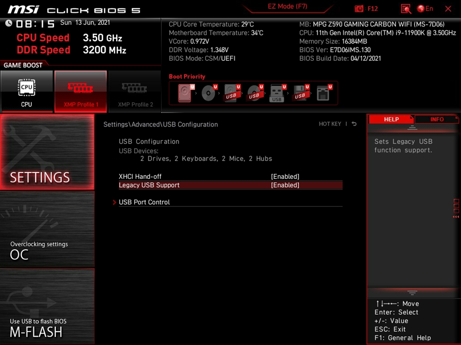This screenshot has width=461, height=345.
Task: Click the back arrow icon beside HOT KEY
Action: tap(354, 124)
